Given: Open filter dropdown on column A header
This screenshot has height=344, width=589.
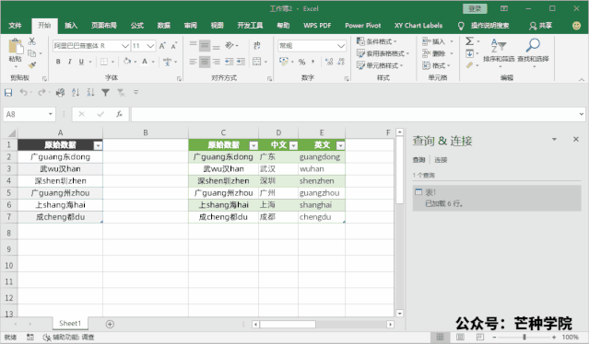Looking at the screenshot, I should (x=98, y=145).
